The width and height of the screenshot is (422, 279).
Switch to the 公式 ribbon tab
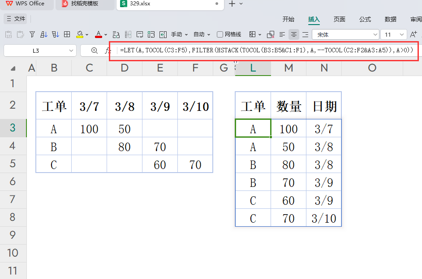[365, 19]
